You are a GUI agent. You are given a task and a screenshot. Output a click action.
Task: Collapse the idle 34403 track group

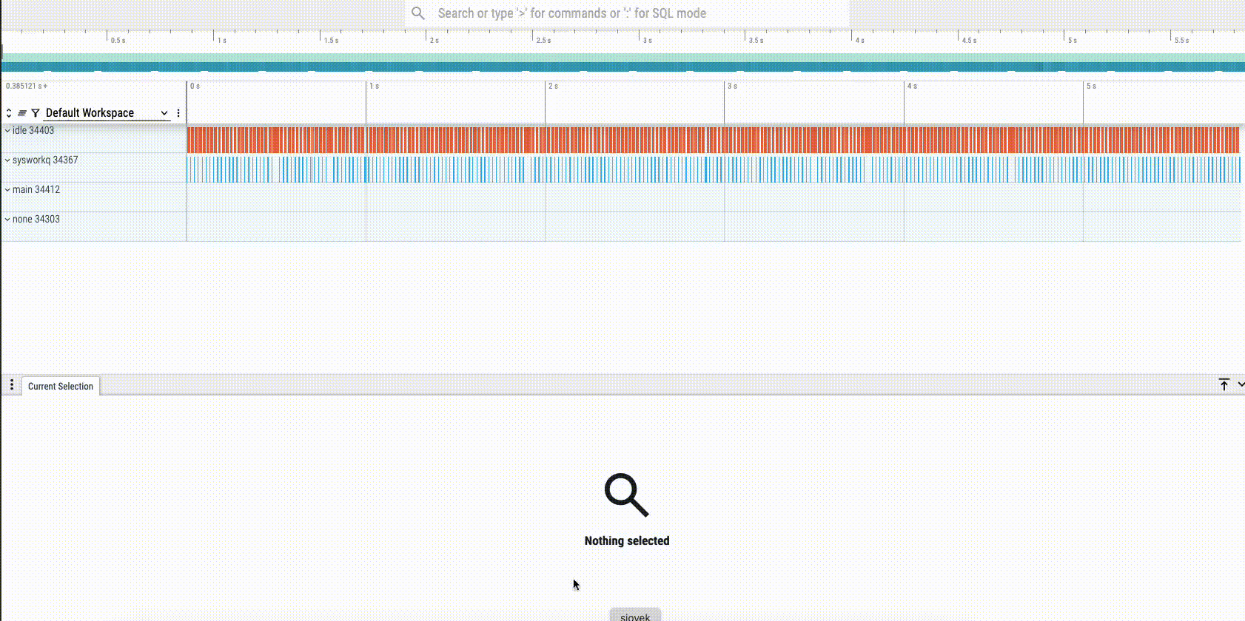[x=7, y=131]
